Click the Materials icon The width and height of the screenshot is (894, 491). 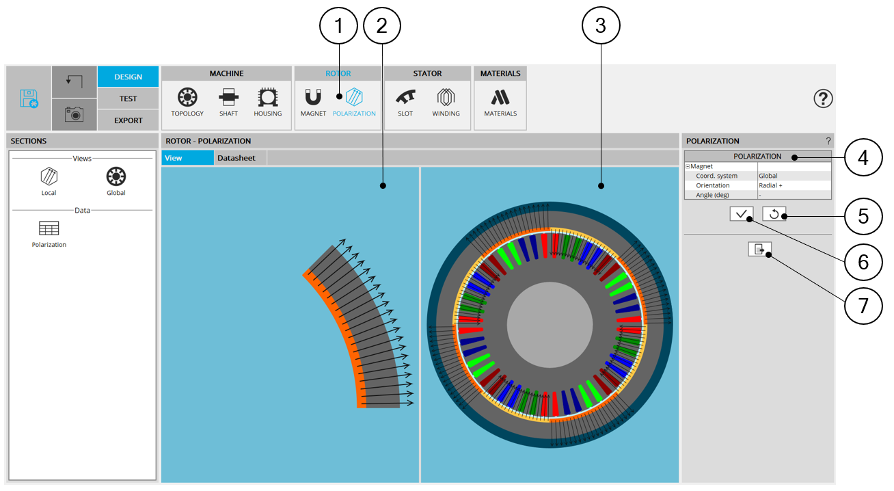click(x=500, y=98)
